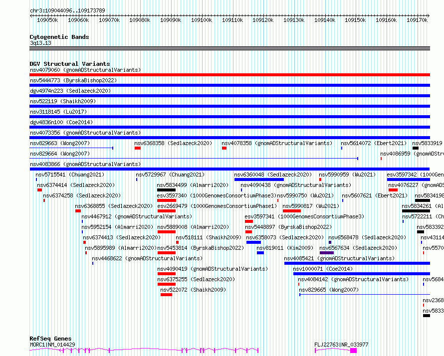Click nsv5715541 (Chuang2021) variant label
Viewport: 444px width, 356px height.
click(x=70, y=175)
